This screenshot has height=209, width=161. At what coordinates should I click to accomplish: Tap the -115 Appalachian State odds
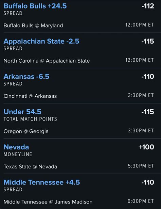148,41
